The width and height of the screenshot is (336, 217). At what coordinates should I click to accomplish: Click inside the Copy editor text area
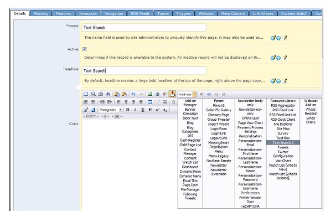click(130, 165)
